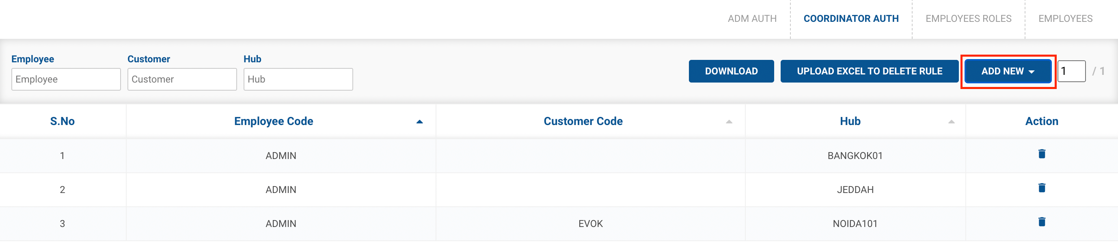Image resolution: width=1118 pixels, height=246 pixels.
Task: Open the Add New dropdown
Action: pyautogui.click(x=1008, y=71)
